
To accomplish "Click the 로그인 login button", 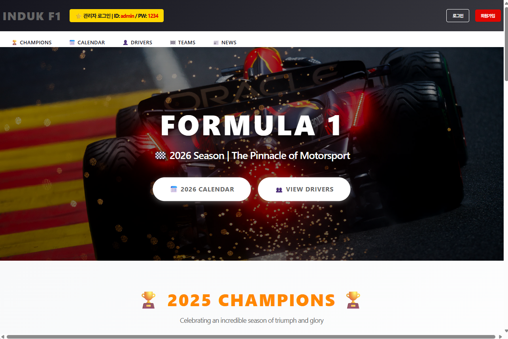I will coord(458,15).
